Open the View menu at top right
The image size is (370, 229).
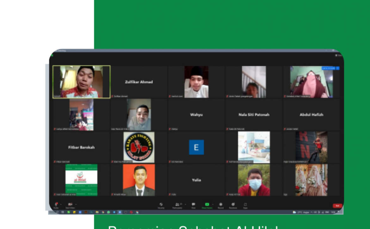pos(339,55)
